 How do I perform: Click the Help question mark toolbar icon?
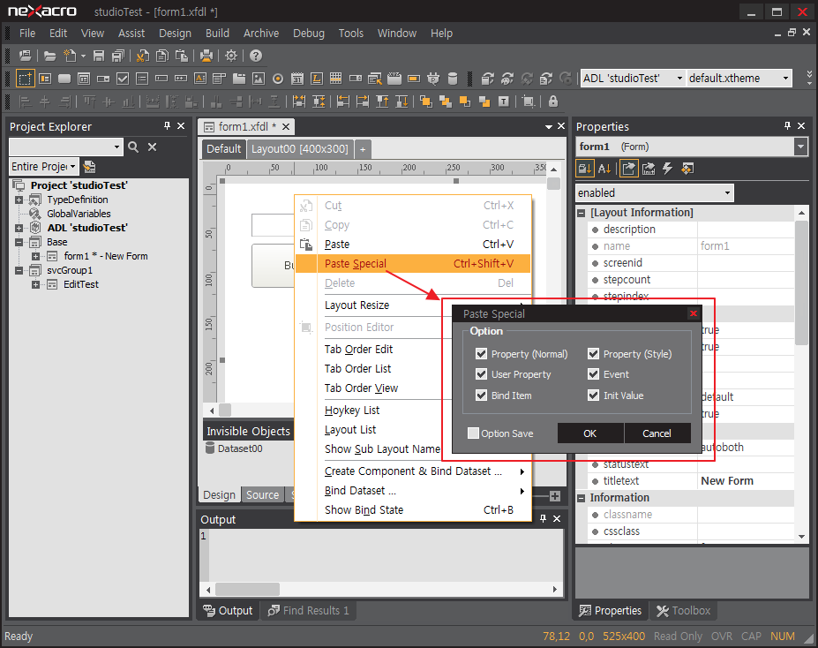256,56
